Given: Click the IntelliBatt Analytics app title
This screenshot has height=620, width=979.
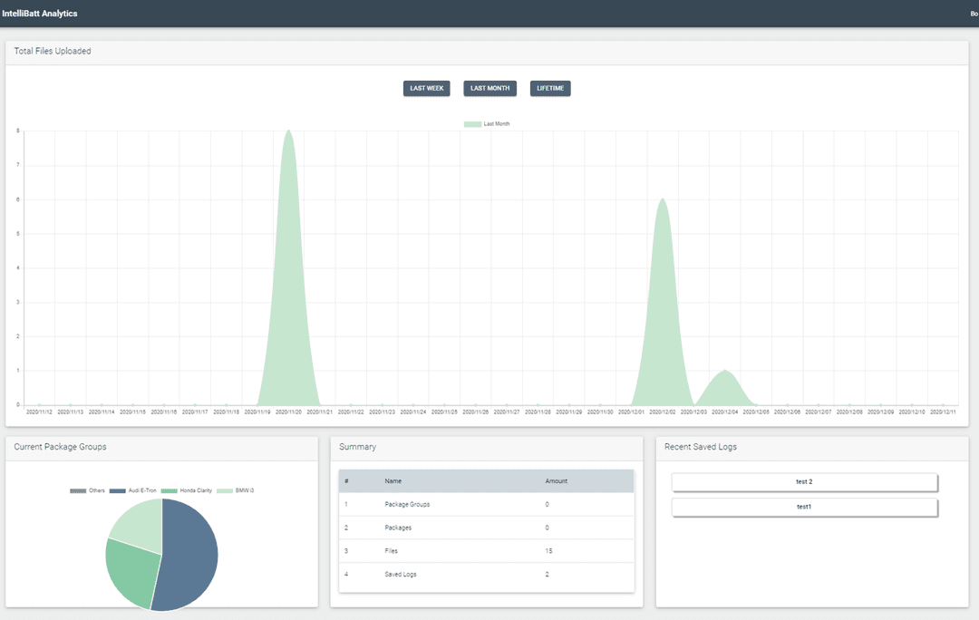Looking at the screenshot, I should click(40, 13).
